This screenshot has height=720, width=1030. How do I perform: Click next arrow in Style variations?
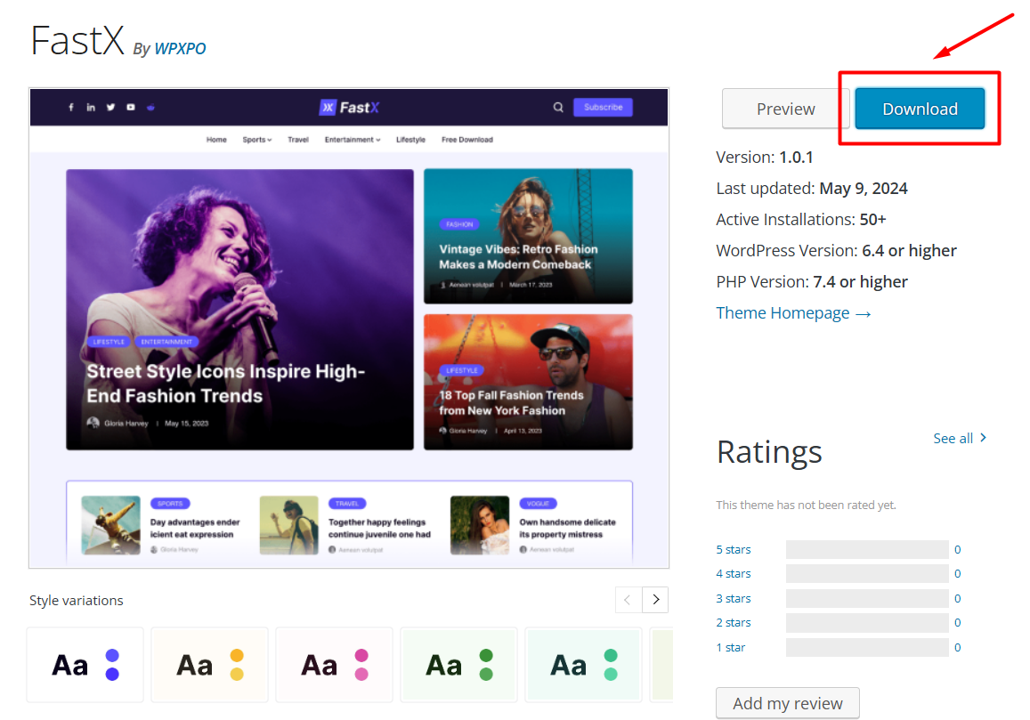click(x=655, y=600)
